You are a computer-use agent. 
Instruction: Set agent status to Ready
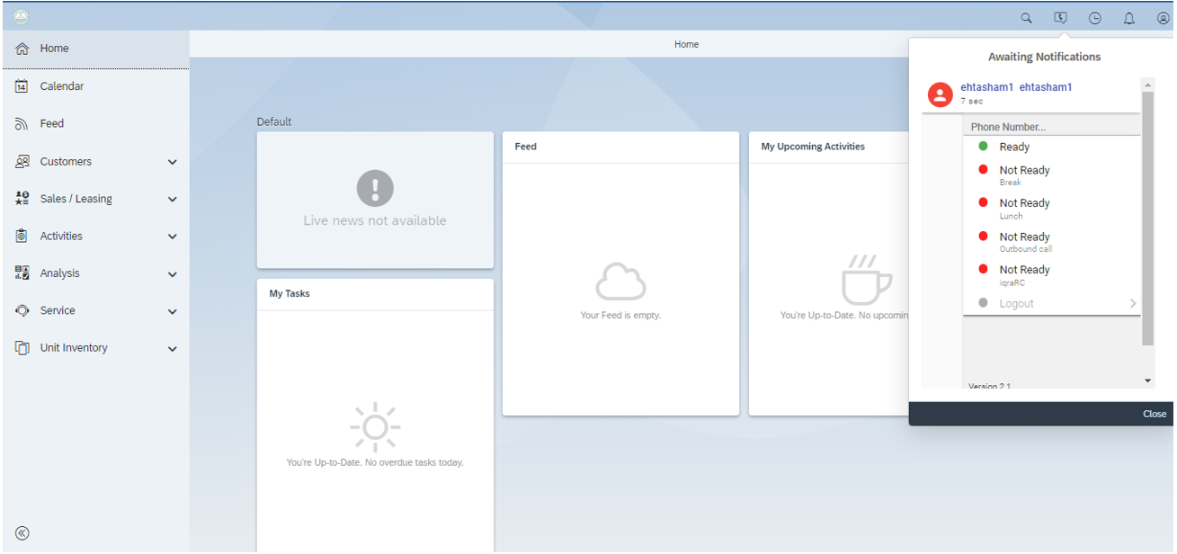(1013, 147)
